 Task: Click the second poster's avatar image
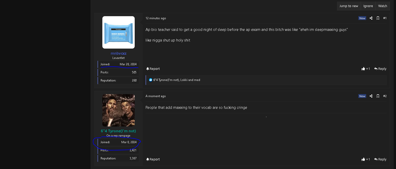pos(118,110)
